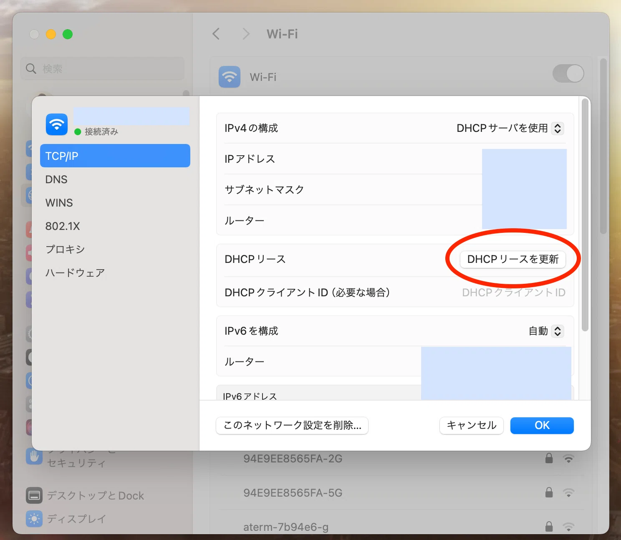621x540 pixels.
Task: Open デスクトップとDock in settings sidebar
Action: [95, 495]
